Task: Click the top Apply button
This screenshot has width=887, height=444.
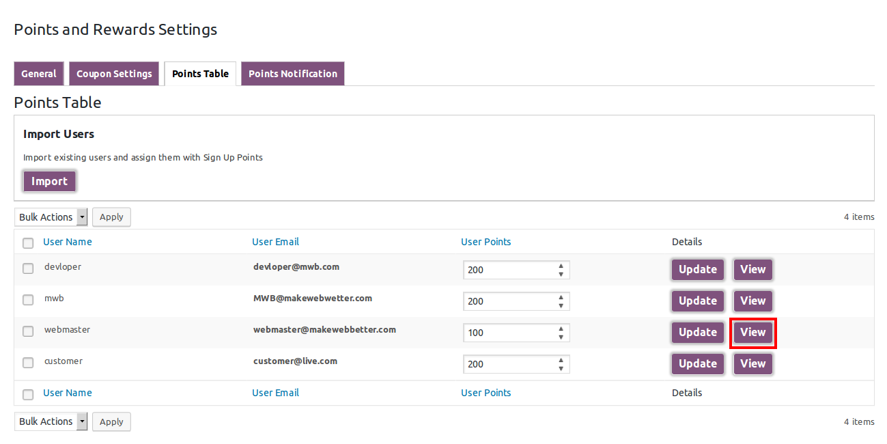Action: point(111,217)
